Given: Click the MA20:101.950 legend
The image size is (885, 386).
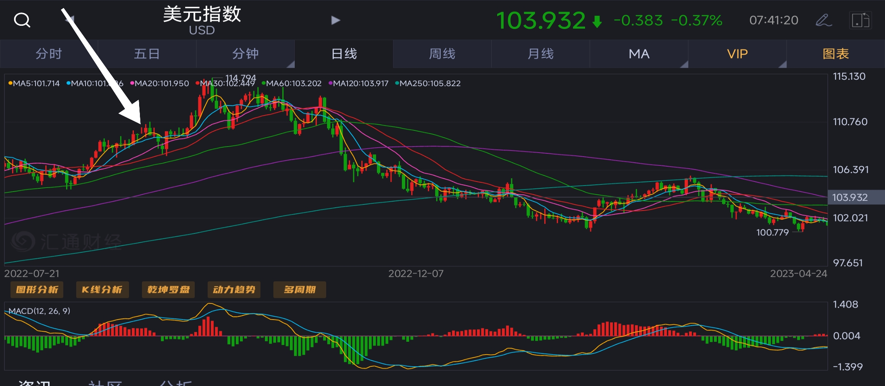Looking at the screenshot, I should [160, 83].
